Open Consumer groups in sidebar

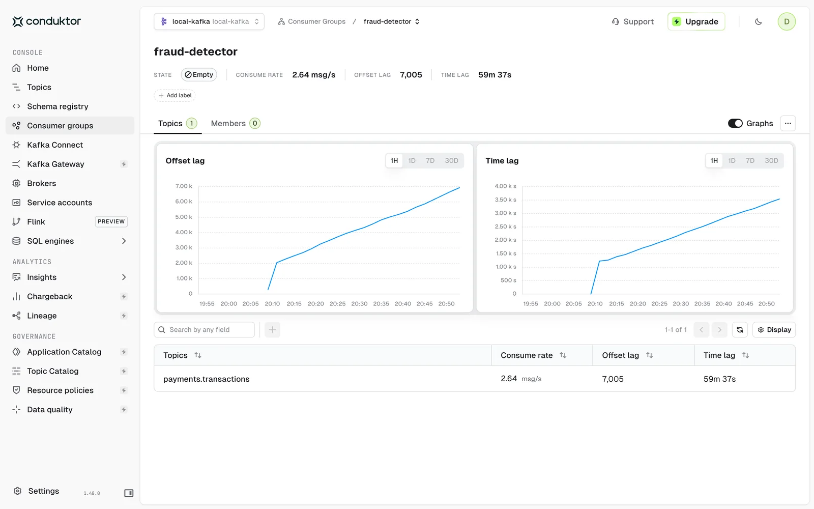click(x=70, y=126)
